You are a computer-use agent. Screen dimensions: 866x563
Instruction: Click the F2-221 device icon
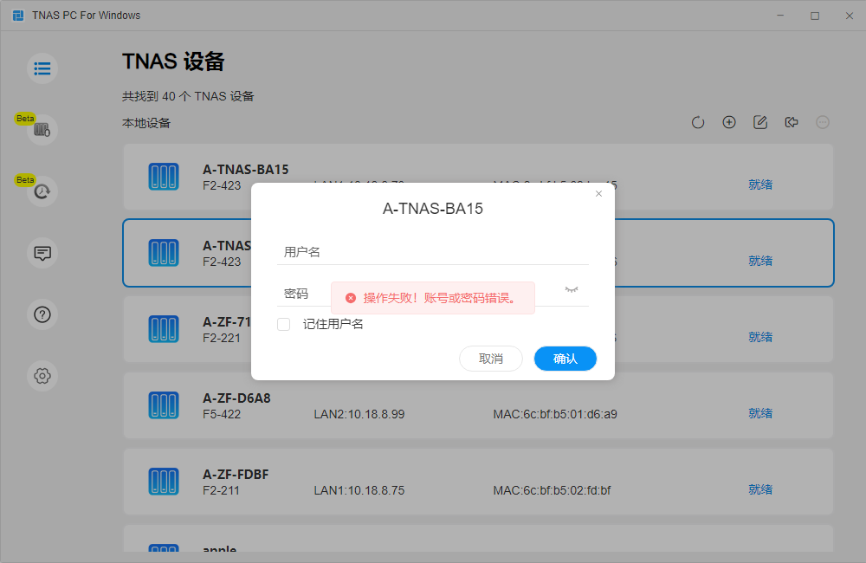coord(164,329)
